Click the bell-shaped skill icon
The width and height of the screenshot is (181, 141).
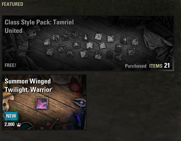pos(76,45)
